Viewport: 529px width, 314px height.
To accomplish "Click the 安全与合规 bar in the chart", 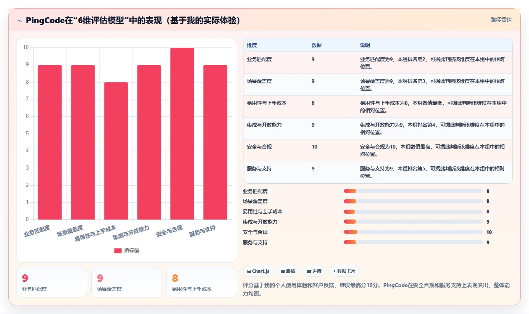I will (x=182, y=134).
